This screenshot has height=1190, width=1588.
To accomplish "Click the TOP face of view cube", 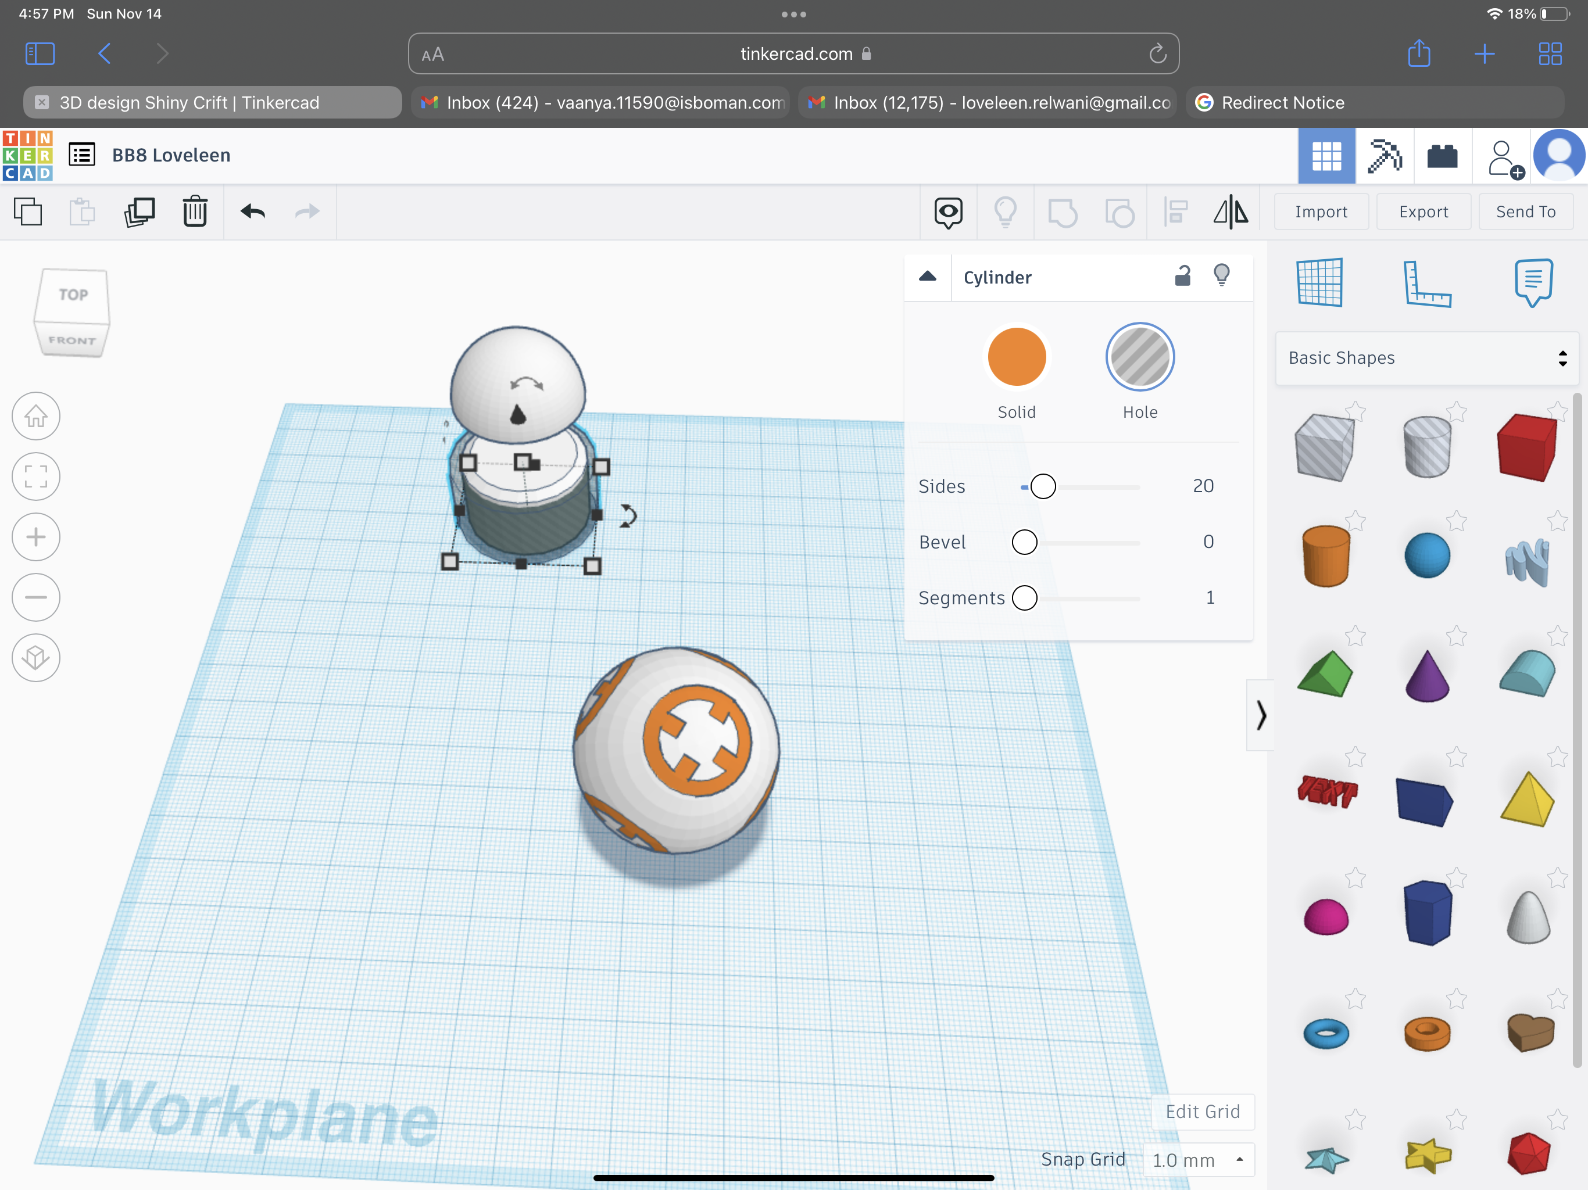I will click(x=73, y=295).
